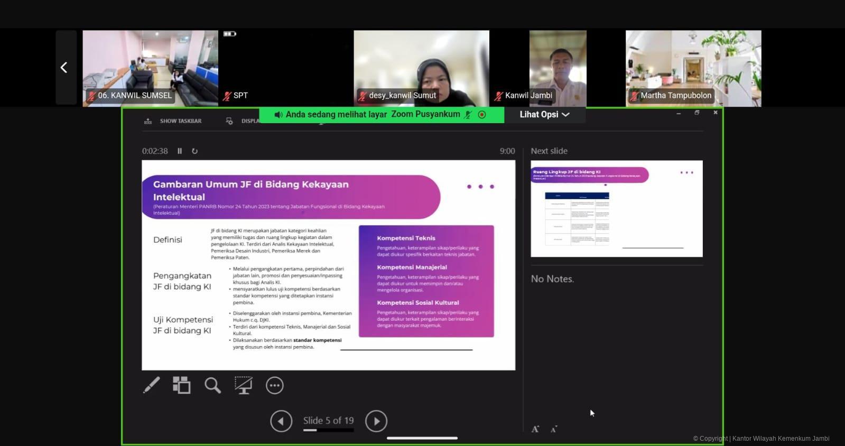The height and width of the screenshot is (446, 845).
Task: Click the Next slide preview thumbnail
Action: (616, 209)
